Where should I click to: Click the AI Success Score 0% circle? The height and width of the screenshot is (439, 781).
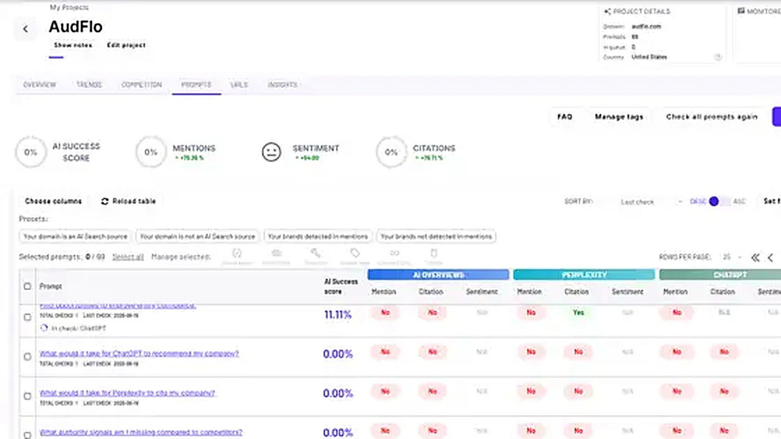[x=31, y=152]
